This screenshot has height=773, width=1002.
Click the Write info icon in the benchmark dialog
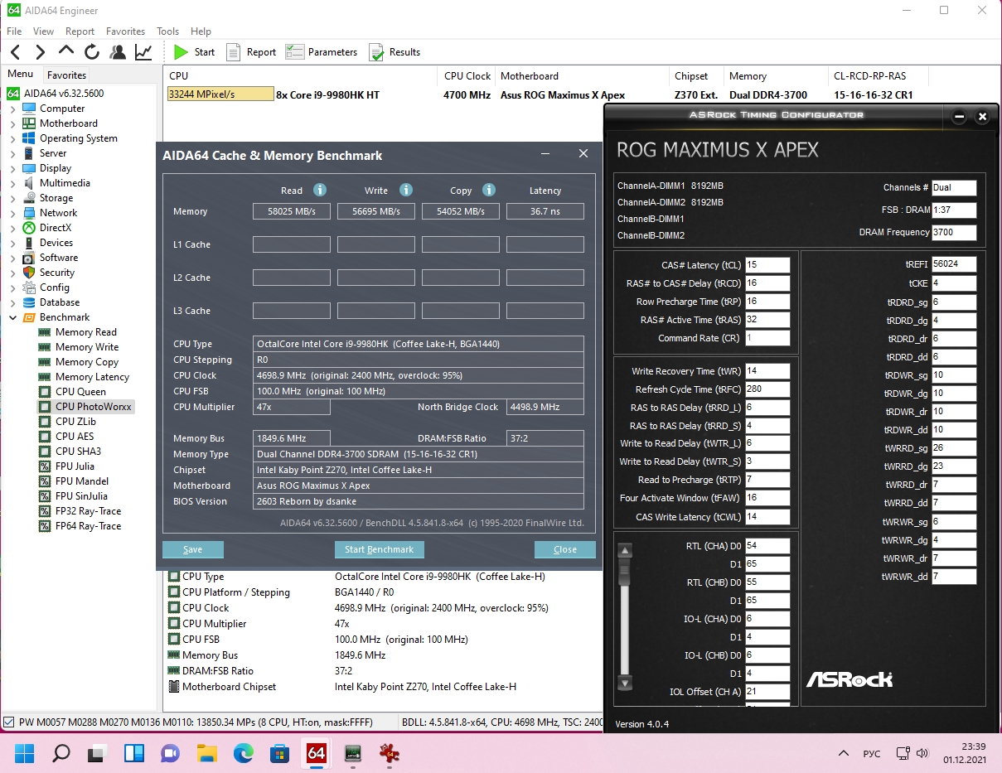(405, 191)
